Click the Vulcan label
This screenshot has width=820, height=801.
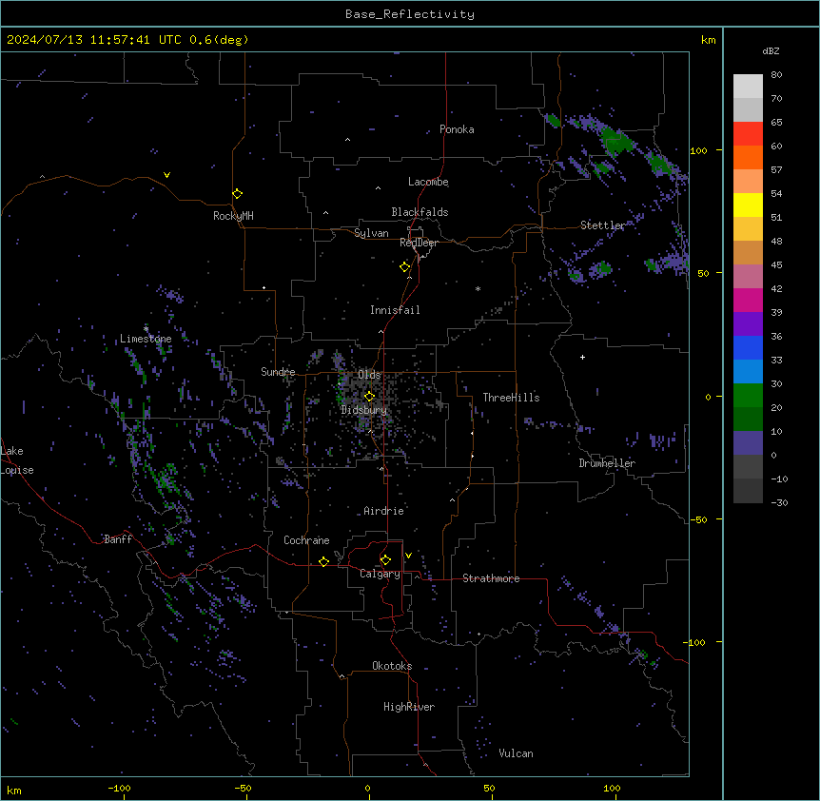pos(516,753)
